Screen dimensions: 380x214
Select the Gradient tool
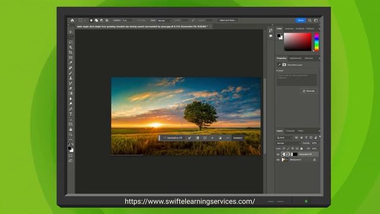pos(71,93)
